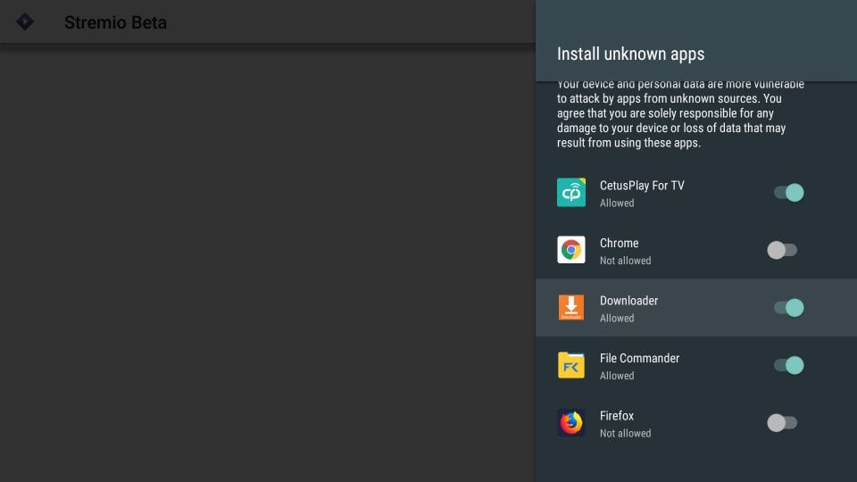Click the File Commander name label
Image resolution: width=857 pixels, height=482 pixels.
point(639,358)
